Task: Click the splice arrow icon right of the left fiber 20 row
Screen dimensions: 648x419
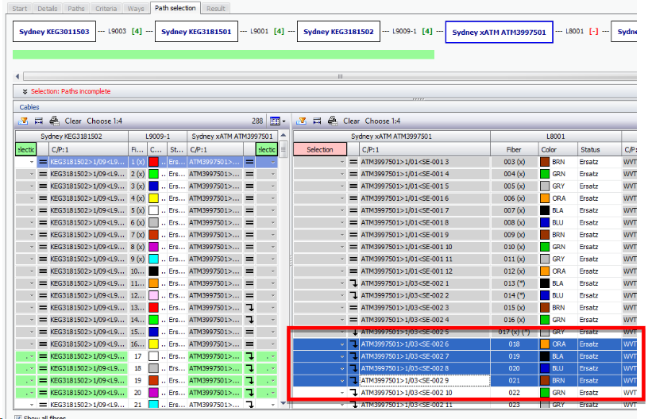Action: (249, 393)
